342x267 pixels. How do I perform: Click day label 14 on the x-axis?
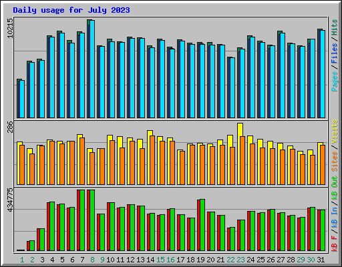tap(150, 260)
